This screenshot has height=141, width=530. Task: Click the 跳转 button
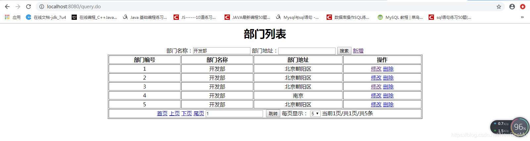(x=273, y=114)
